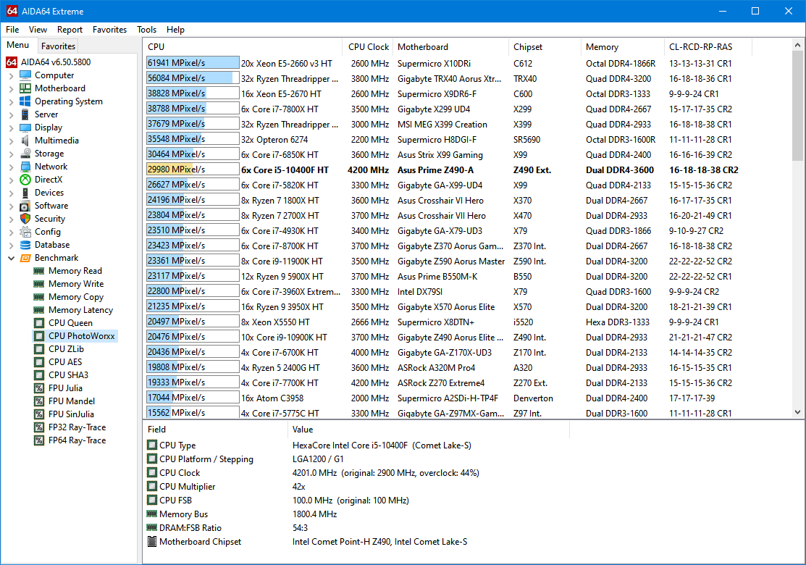Click the AIDA64 v6.50.5800 root icon

12,62
